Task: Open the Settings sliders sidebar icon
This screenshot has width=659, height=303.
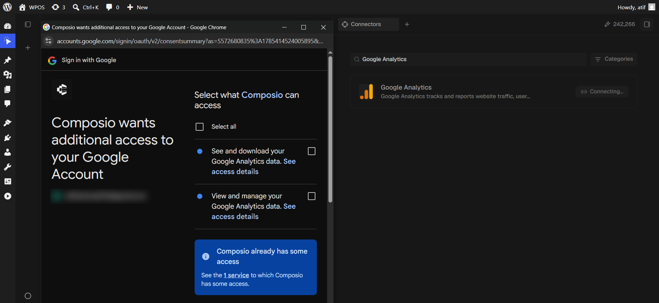Action: pyautogui.click(x=8, y=181)
